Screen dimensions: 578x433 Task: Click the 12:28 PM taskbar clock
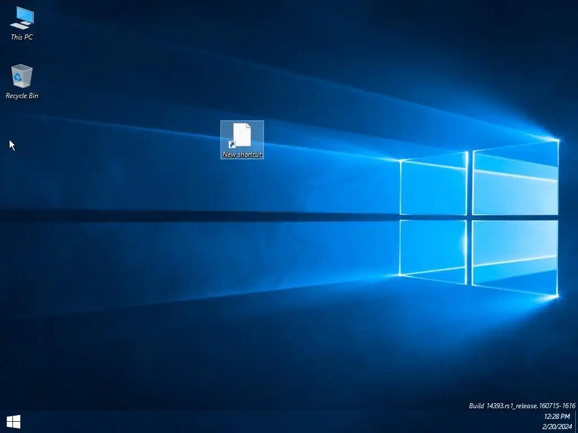[x=557, y=417]
